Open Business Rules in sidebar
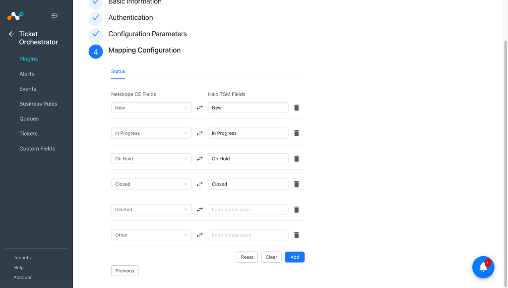 click(38, 104)
